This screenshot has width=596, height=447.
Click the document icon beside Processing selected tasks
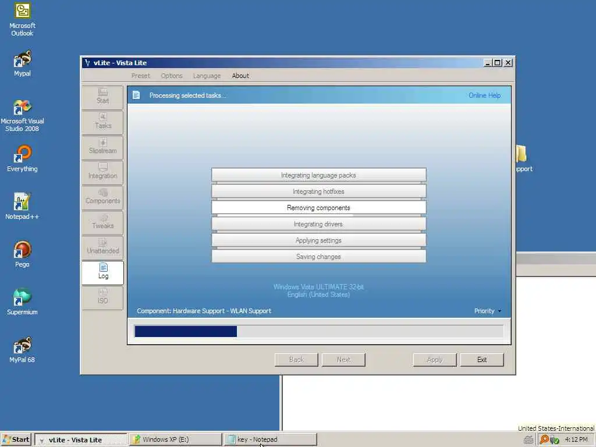coord(136,95)
